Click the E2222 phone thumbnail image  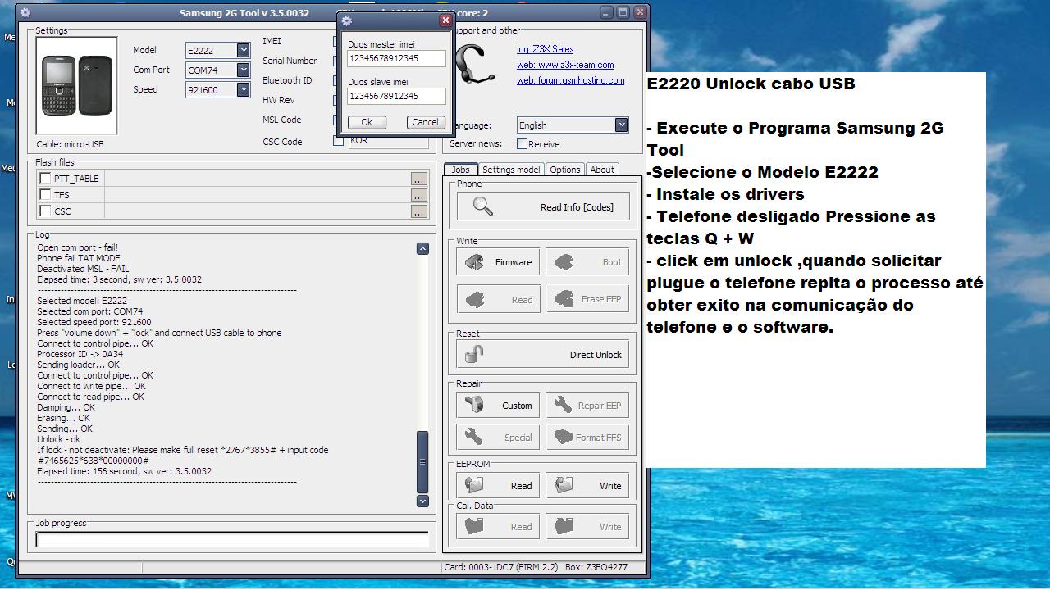coord(77,85)
